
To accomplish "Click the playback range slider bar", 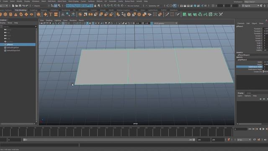I will tap(109, 140).
